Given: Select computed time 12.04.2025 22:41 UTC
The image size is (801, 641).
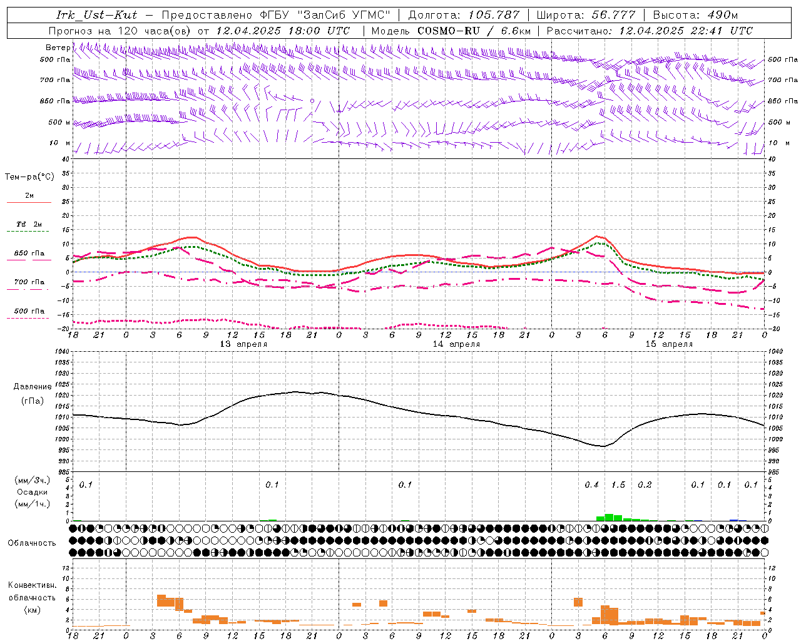Looking at the screenshot, I should (686, 31).
